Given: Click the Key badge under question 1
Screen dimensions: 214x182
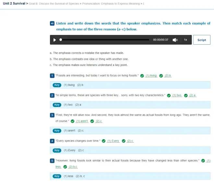Looking at the screenshot, I should 57,85.
